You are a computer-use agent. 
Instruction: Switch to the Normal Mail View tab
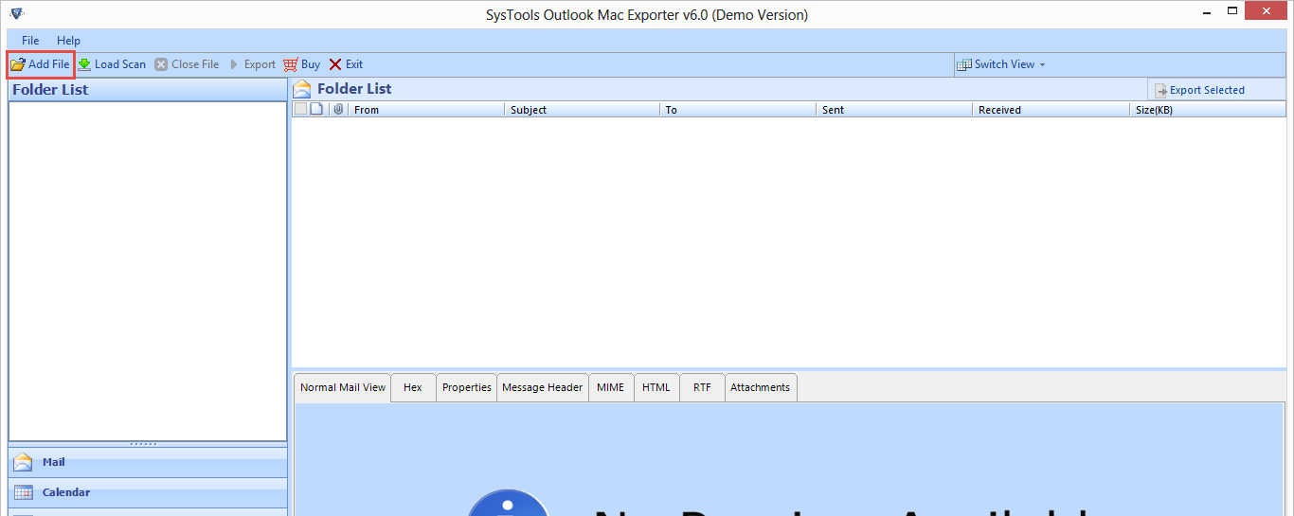pyautogui.click(x=343, y=387)
